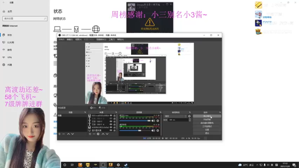
Task: Increase the transition duration with stepper arrow
Action: point(189,119)
